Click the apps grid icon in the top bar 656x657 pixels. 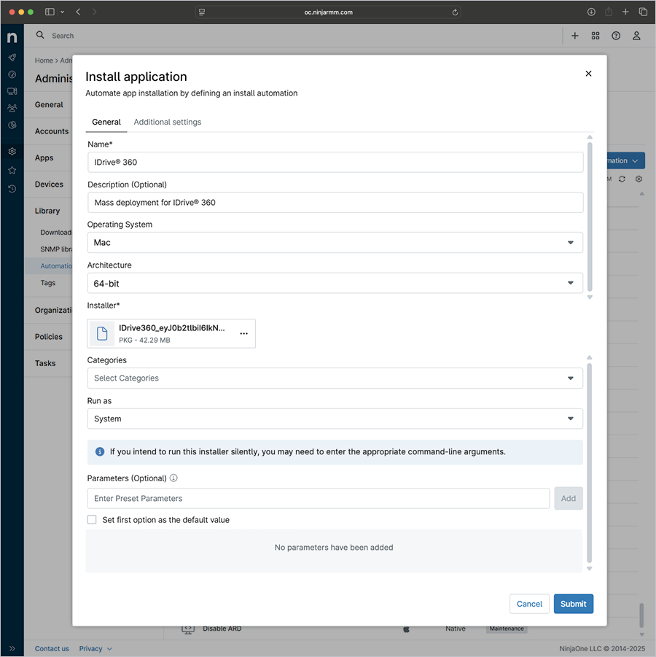pos(596,36)
